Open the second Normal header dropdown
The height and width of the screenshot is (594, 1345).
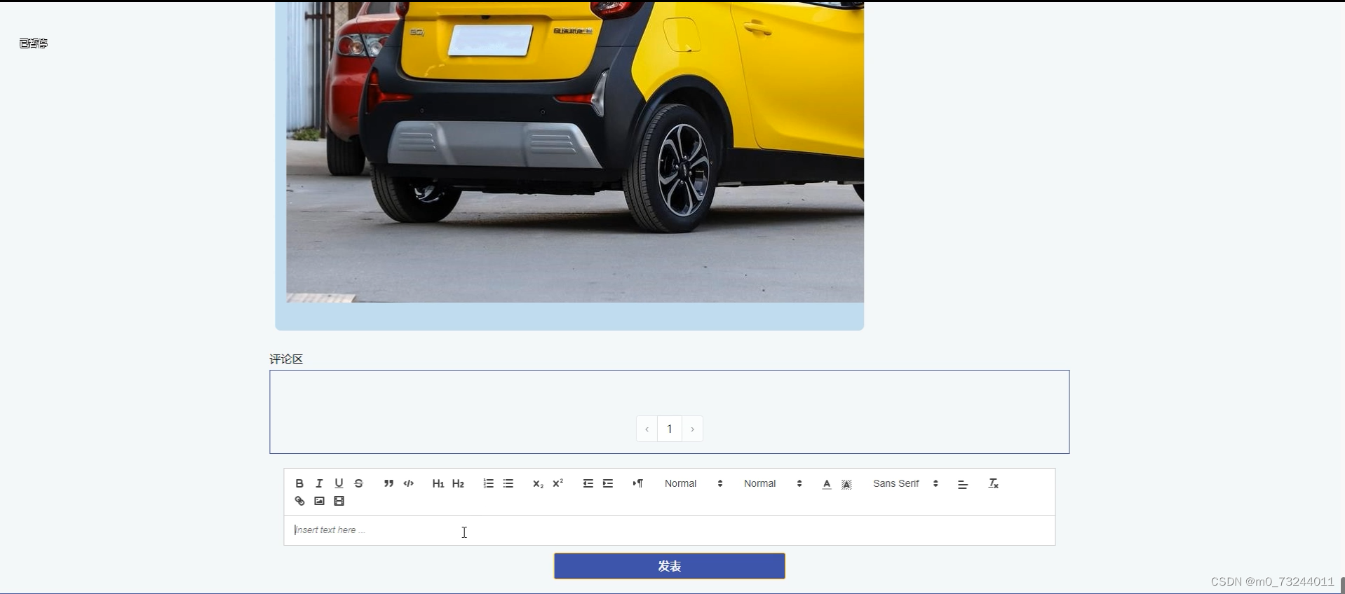[772, 483]
